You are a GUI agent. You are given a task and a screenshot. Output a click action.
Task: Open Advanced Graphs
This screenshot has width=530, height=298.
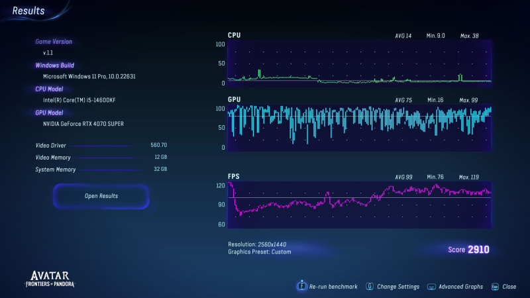click(x=460, y=287)
